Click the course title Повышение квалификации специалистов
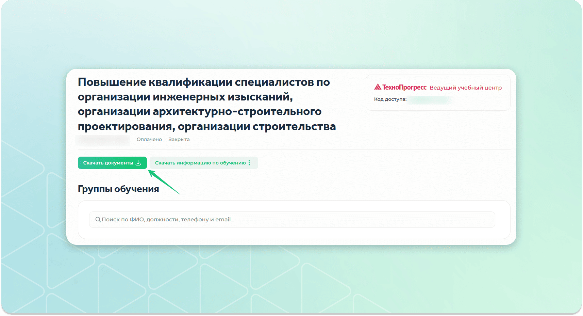This screenshot has height=316, width=583. (207, 104)
